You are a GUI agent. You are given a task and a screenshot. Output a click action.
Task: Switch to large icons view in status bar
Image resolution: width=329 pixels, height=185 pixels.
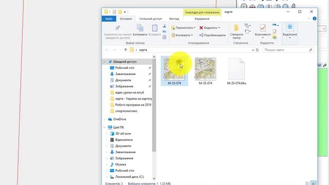coord(314,183)
